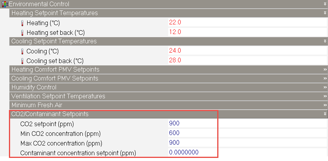Edit the Cooling setpoint value 24.0

click(x=175, y=51)
